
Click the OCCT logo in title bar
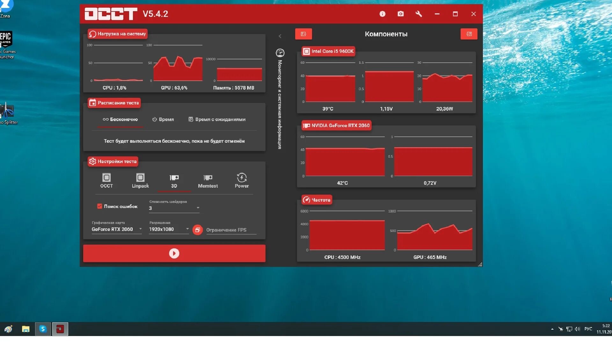[111, 14]
